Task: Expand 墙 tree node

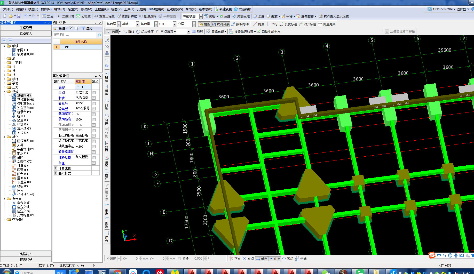Action: coord(4,59)
